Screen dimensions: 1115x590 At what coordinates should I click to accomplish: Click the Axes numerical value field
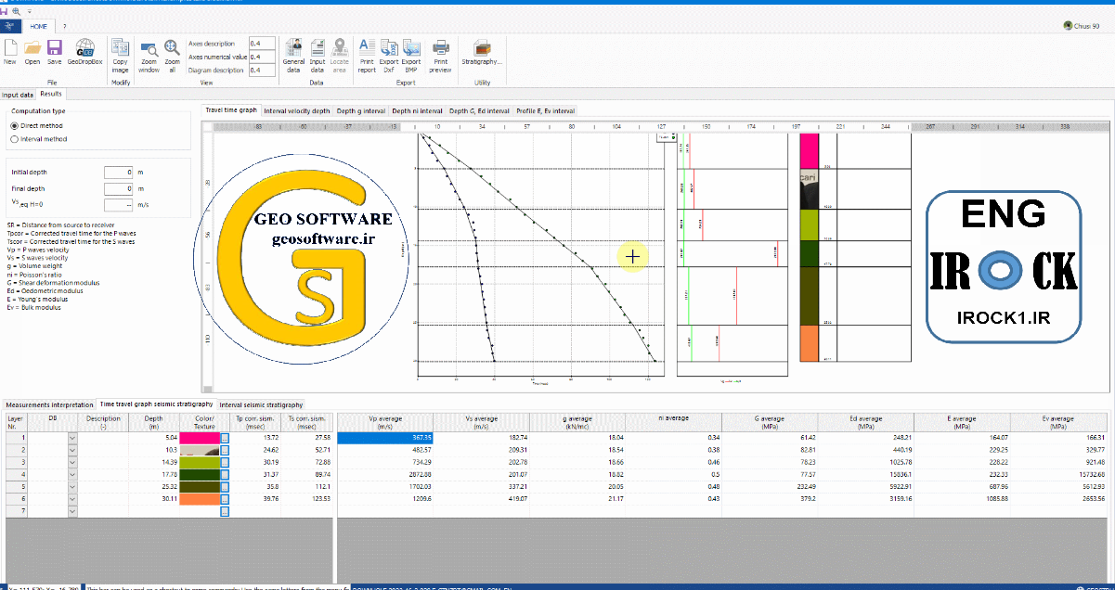[262, 57]
